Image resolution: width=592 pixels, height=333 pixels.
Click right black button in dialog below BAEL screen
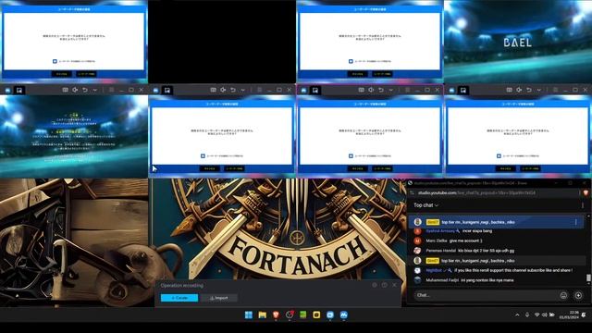tap(530, 168)
